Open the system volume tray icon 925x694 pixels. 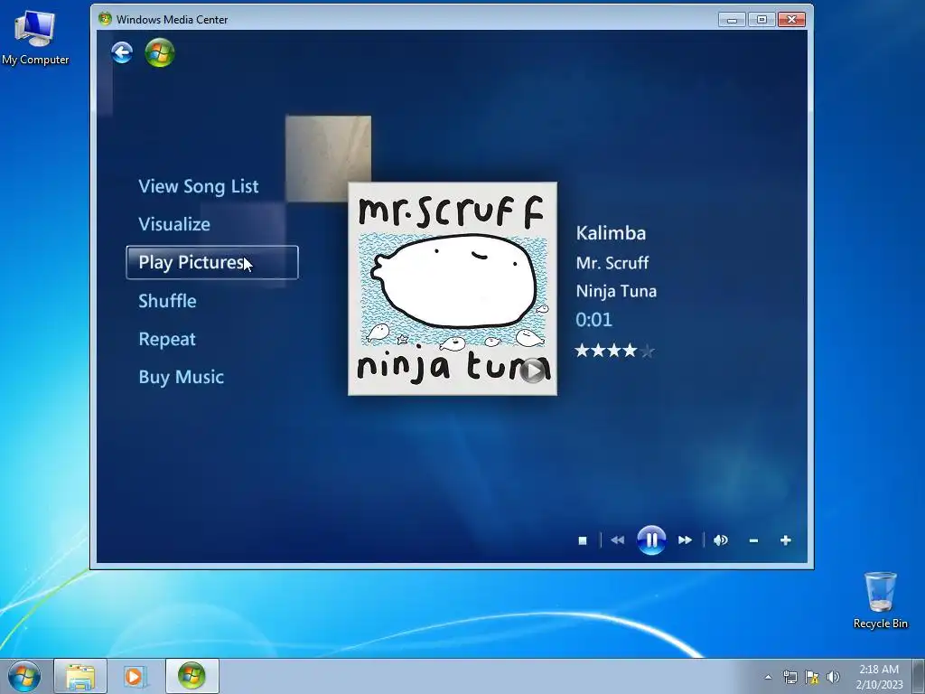pyautogui.click(x=833, y=677)
